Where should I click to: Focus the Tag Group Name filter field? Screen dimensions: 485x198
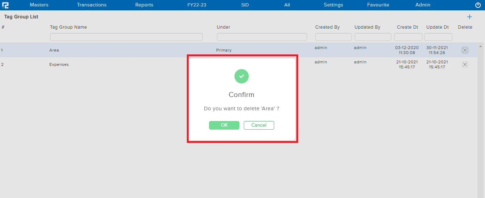pos(126,37)
